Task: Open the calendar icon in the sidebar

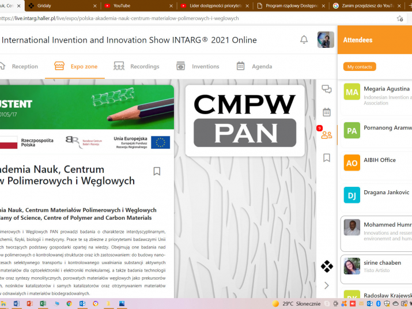Action: click(327, 112)
